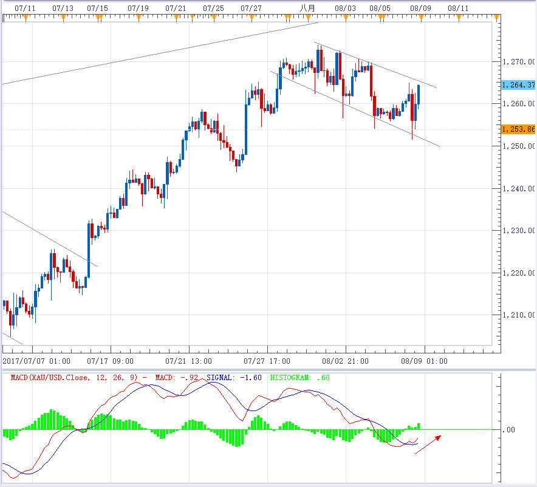Click the orange marker below 07/11
Screen dimensions: 537x487
(x=26, y=17)
